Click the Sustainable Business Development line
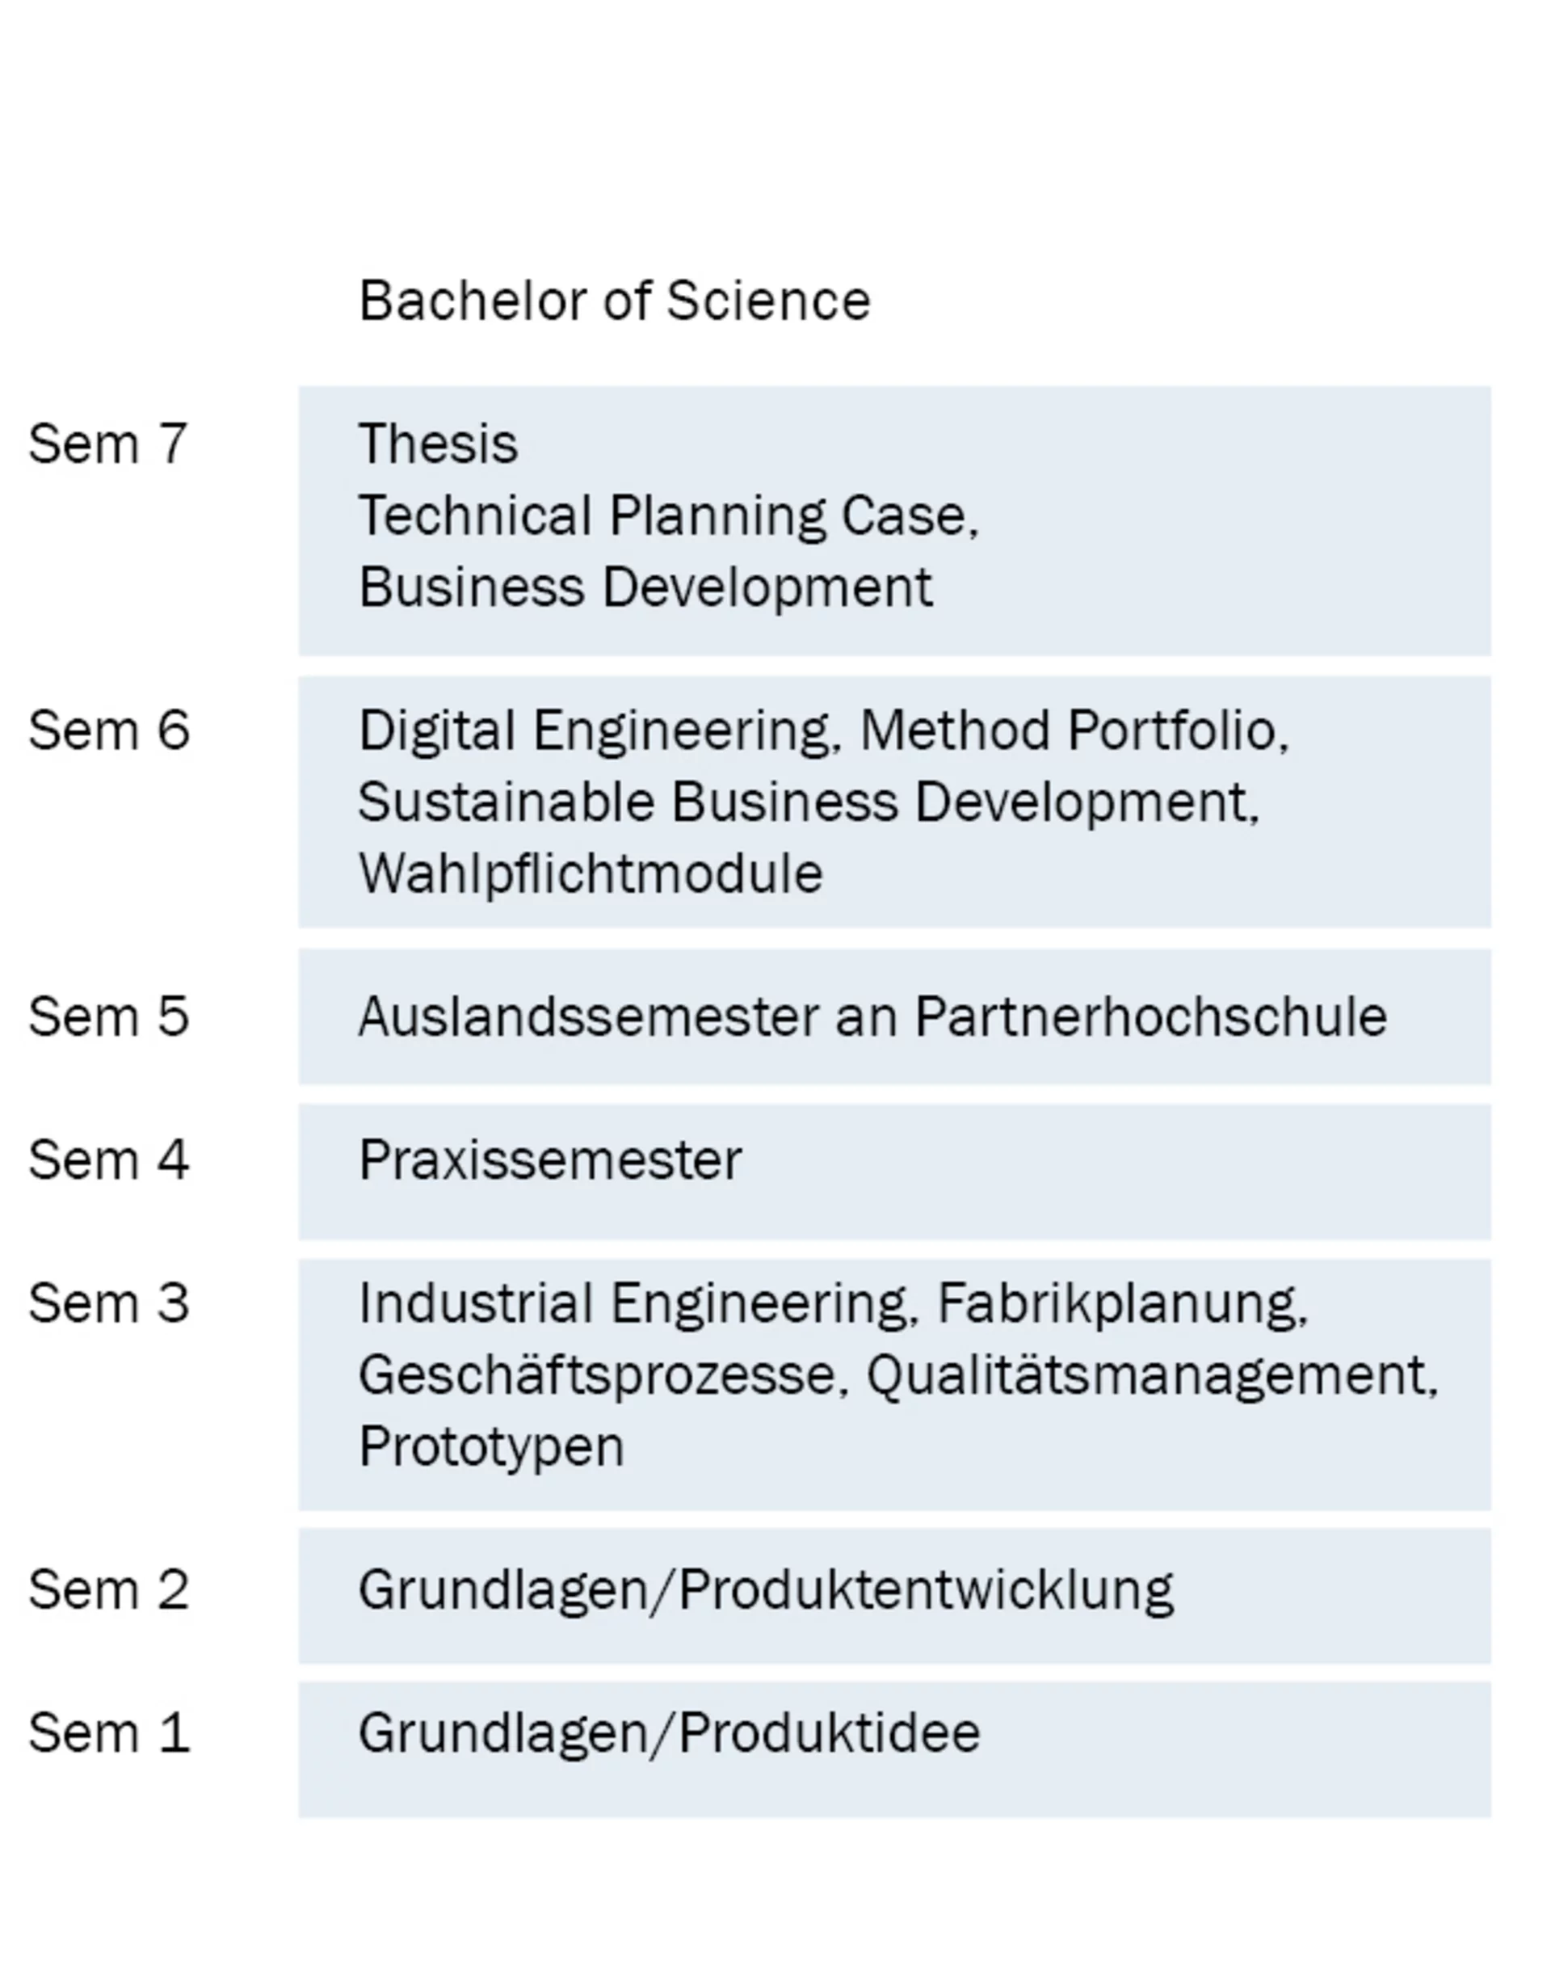 click(x=807, y=802)
